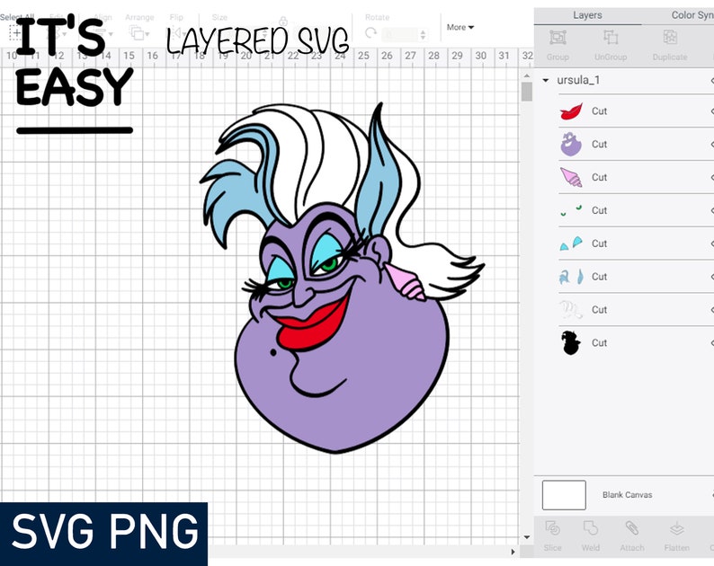Click the Blank Canvas color swatch
This screenshot has height=566, width=714.
coord(564,495)
